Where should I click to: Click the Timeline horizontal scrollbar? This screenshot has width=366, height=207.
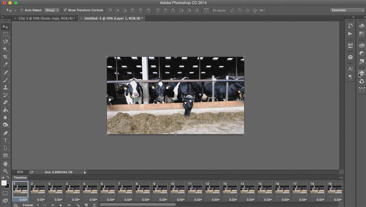pos(138,205)
